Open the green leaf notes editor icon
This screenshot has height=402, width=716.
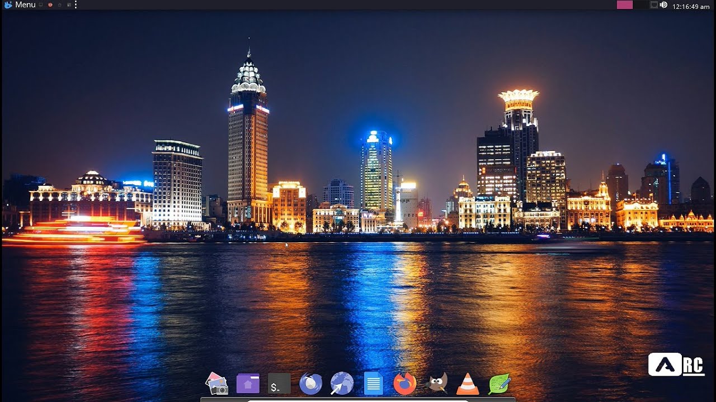tap(499, 384)
